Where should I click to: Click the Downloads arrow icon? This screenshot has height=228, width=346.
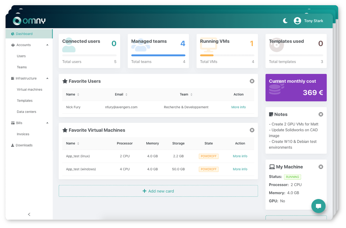pyautogui.click(x=12, y=145)
